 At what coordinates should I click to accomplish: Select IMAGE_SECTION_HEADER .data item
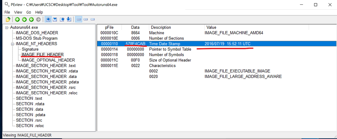(46, 76)
